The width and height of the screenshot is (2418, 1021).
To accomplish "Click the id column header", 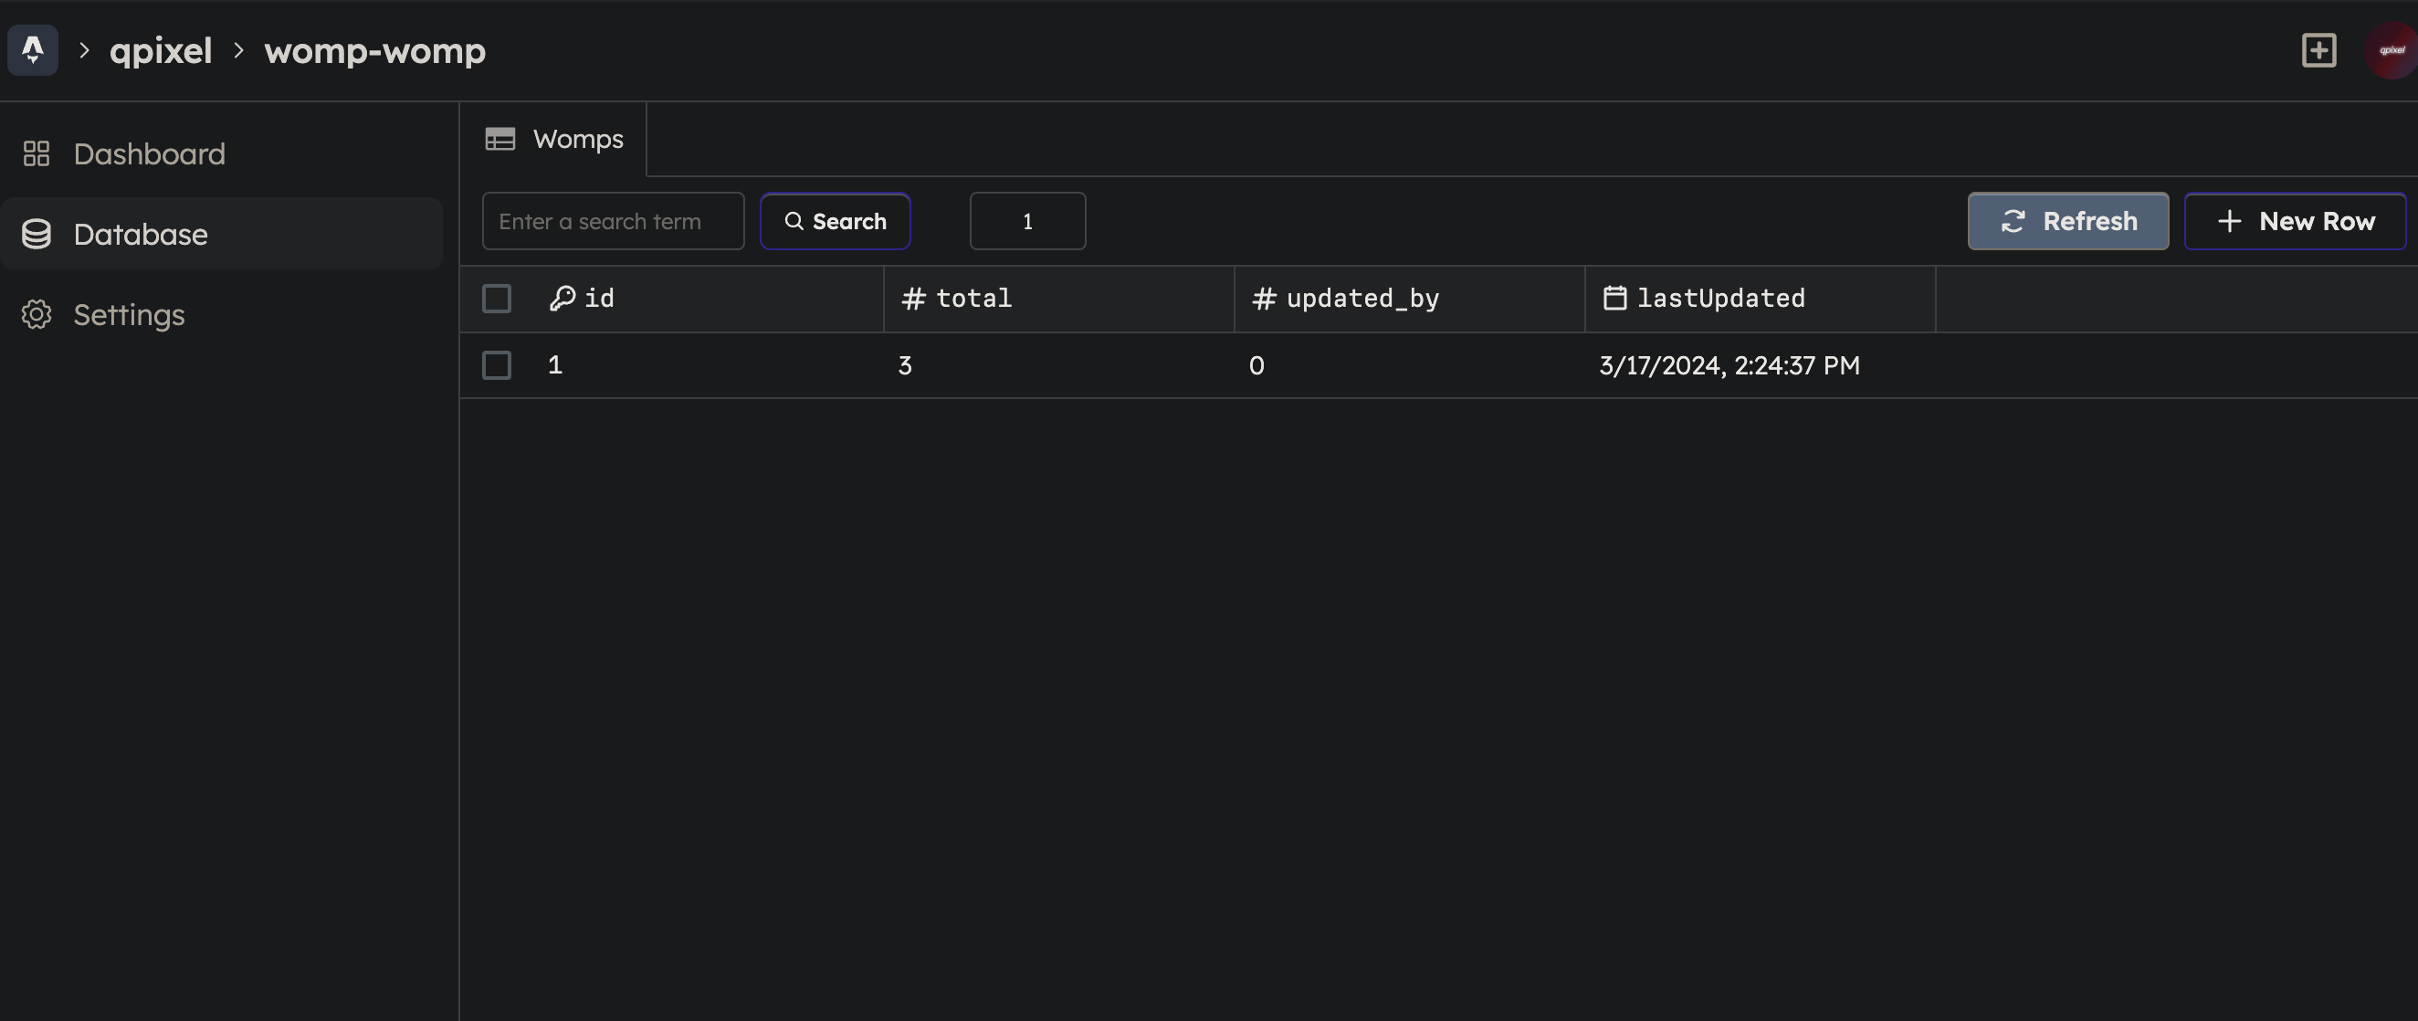I will click(x=708, y=299).
